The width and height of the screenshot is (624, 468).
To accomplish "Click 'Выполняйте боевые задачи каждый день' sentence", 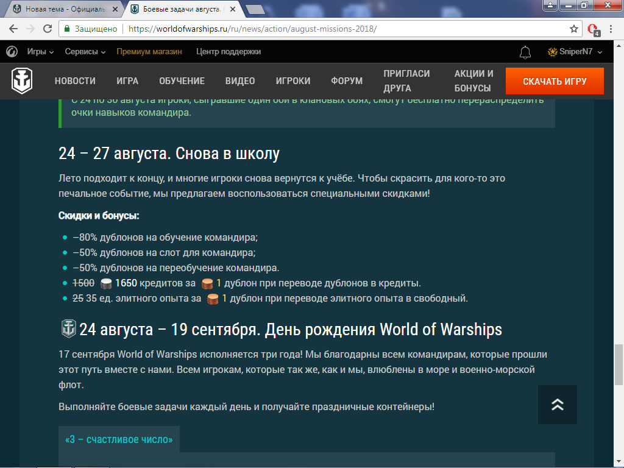I will click(x=246, y=406).
